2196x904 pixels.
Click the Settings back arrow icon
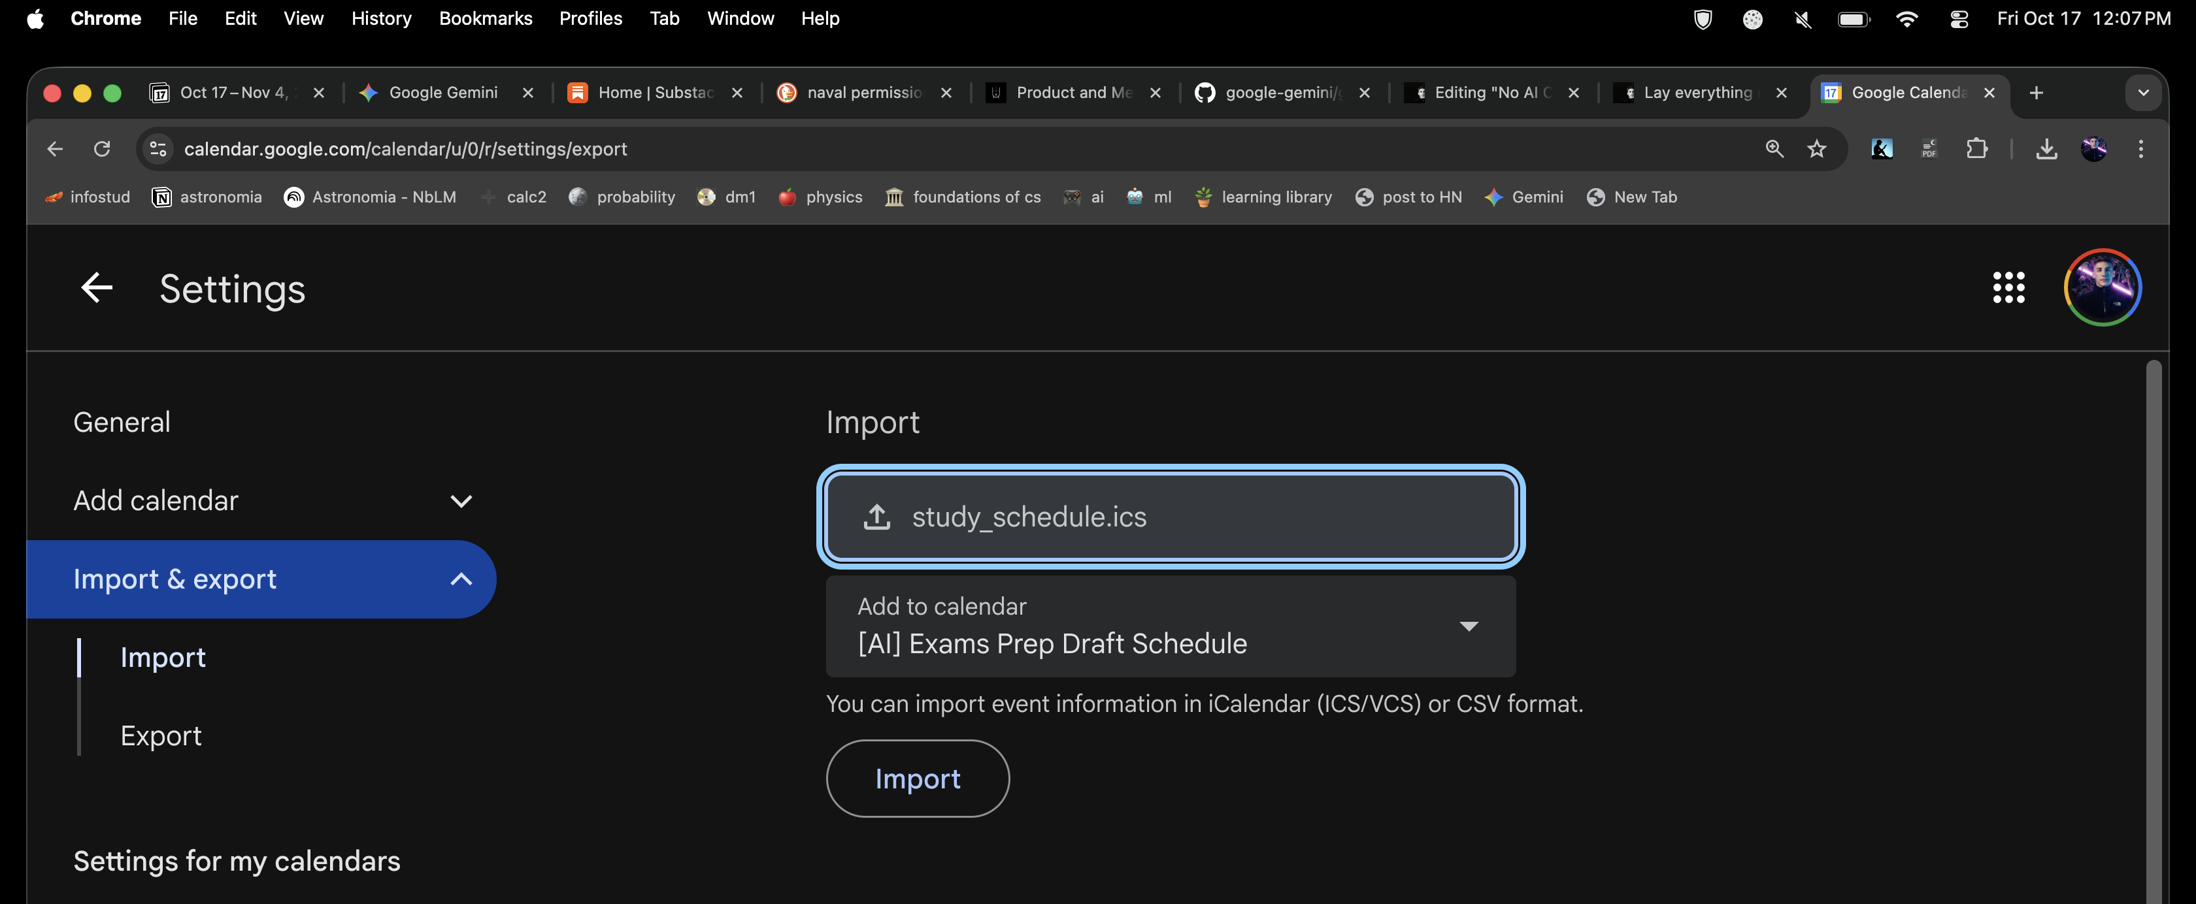96,288
